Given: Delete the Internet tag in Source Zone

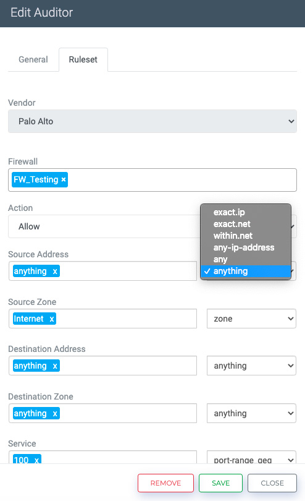Looking at the screenshot, I should point(52,319).
